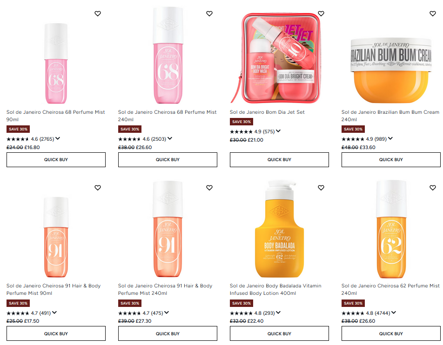Open the Sol de Janeiro Bom Dia Jet Set link
443x345 pixels.
coord(268,112)
